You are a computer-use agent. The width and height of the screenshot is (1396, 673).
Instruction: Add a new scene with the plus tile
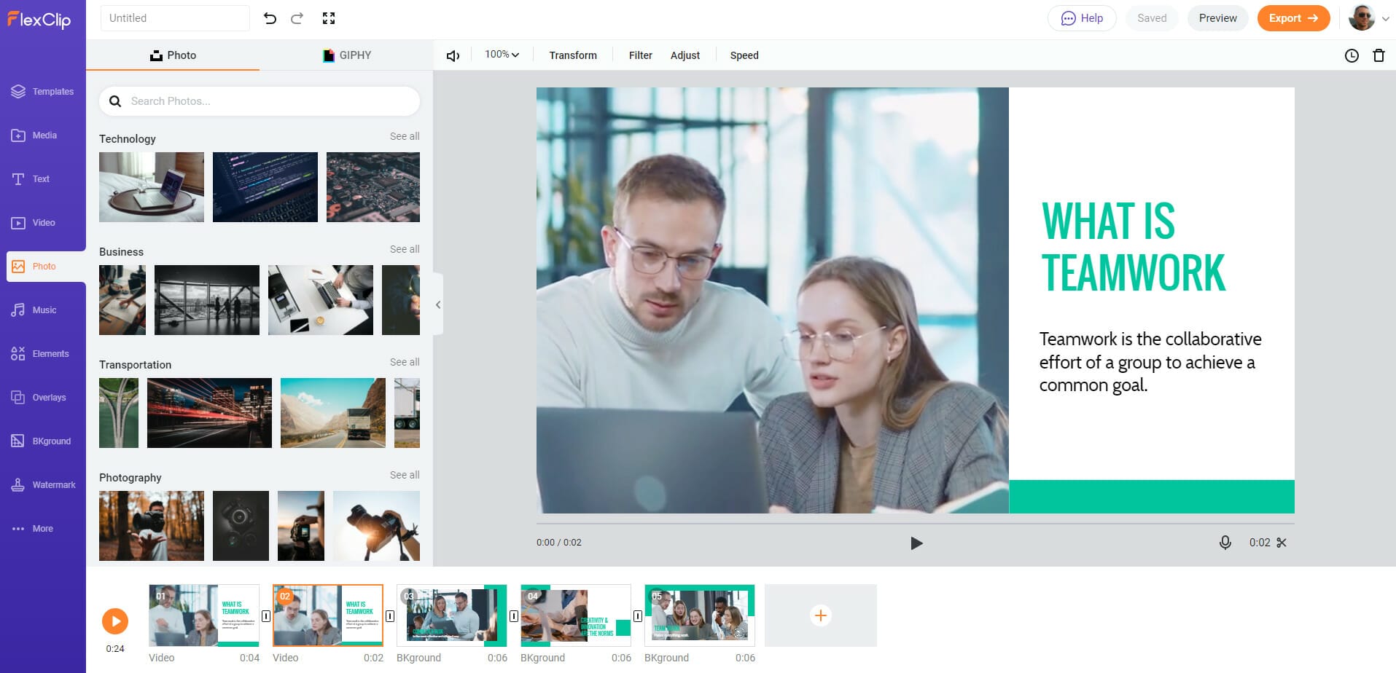[821, 615]
